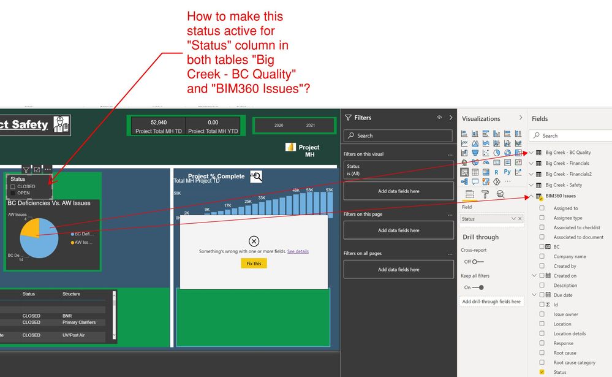The image size is (612, 377).
Task: Collapse the Visualizations pane
Action: [x=521, y=118]
